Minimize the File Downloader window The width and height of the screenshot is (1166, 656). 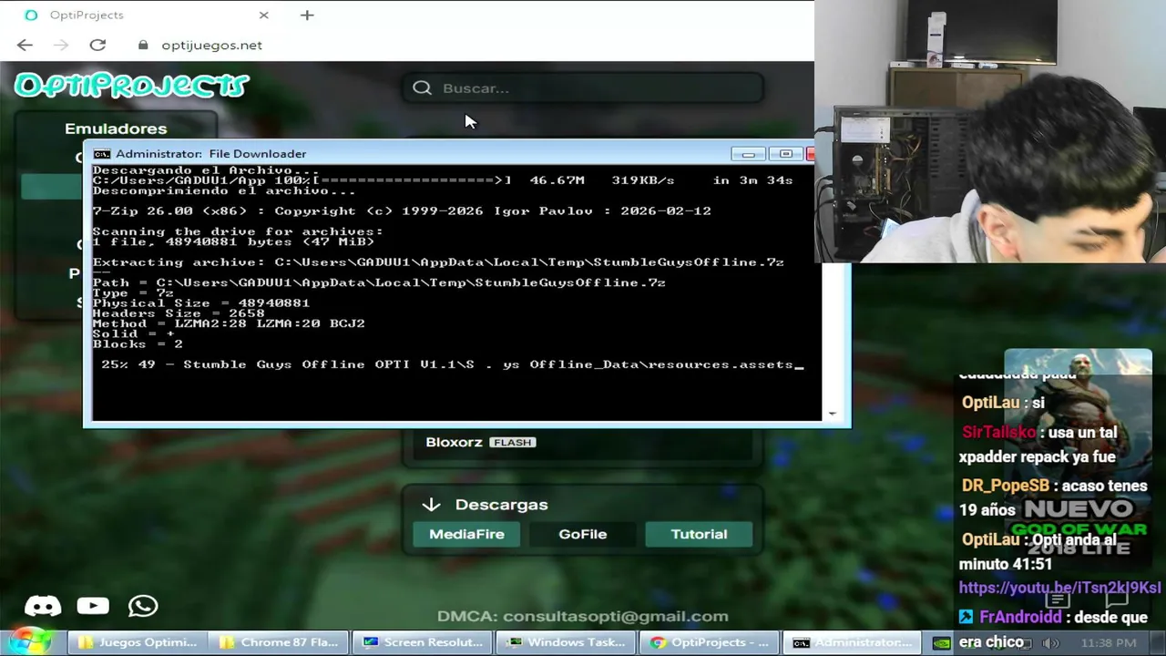(748, 154)
